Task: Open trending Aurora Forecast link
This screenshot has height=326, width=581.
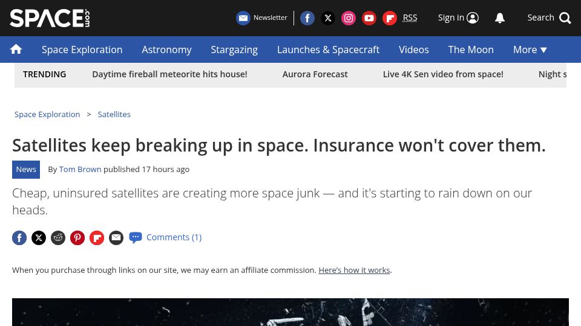Action: coord(315,74)
